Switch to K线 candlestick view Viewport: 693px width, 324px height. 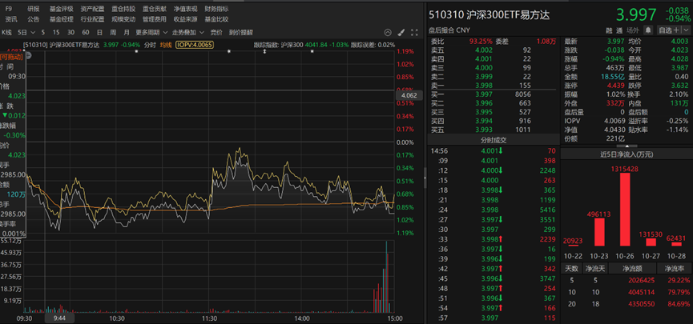click(x=6, y=32)
